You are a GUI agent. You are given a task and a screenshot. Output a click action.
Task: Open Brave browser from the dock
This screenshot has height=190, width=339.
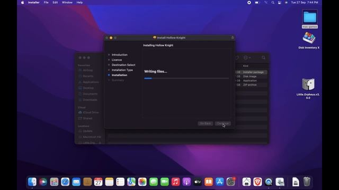(257, 182)
